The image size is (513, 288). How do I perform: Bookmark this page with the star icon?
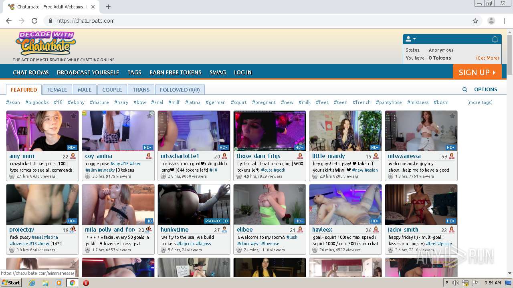pos(475,21)
